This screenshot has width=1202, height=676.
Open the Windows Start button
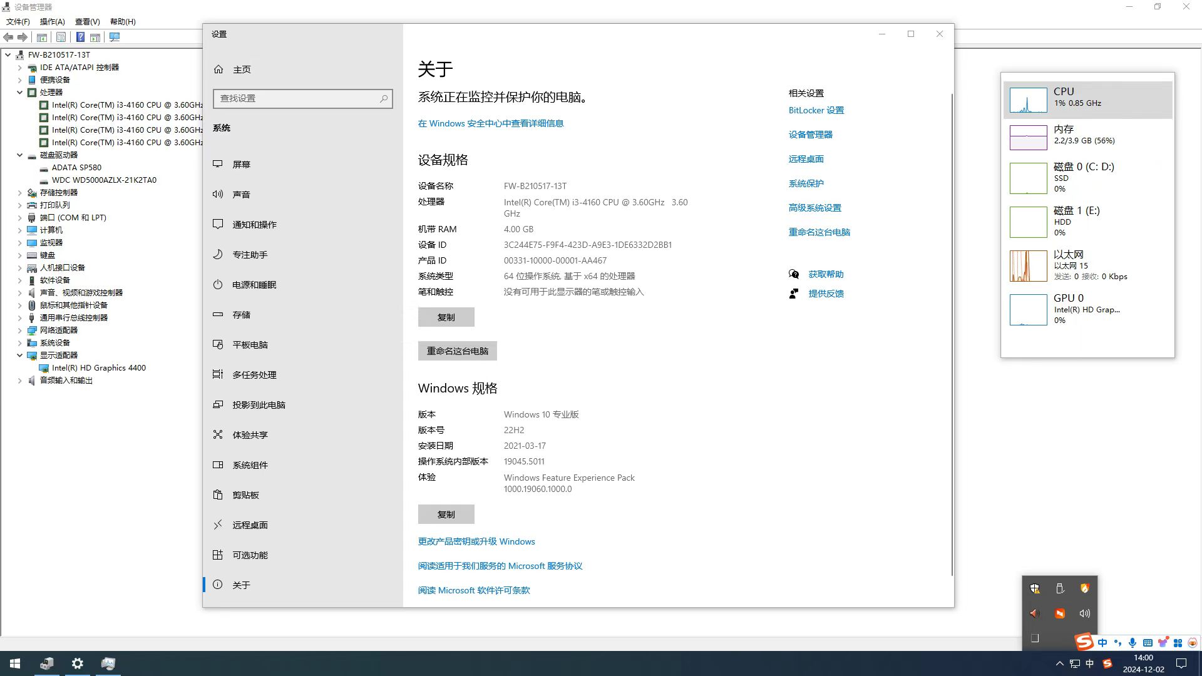15,663
